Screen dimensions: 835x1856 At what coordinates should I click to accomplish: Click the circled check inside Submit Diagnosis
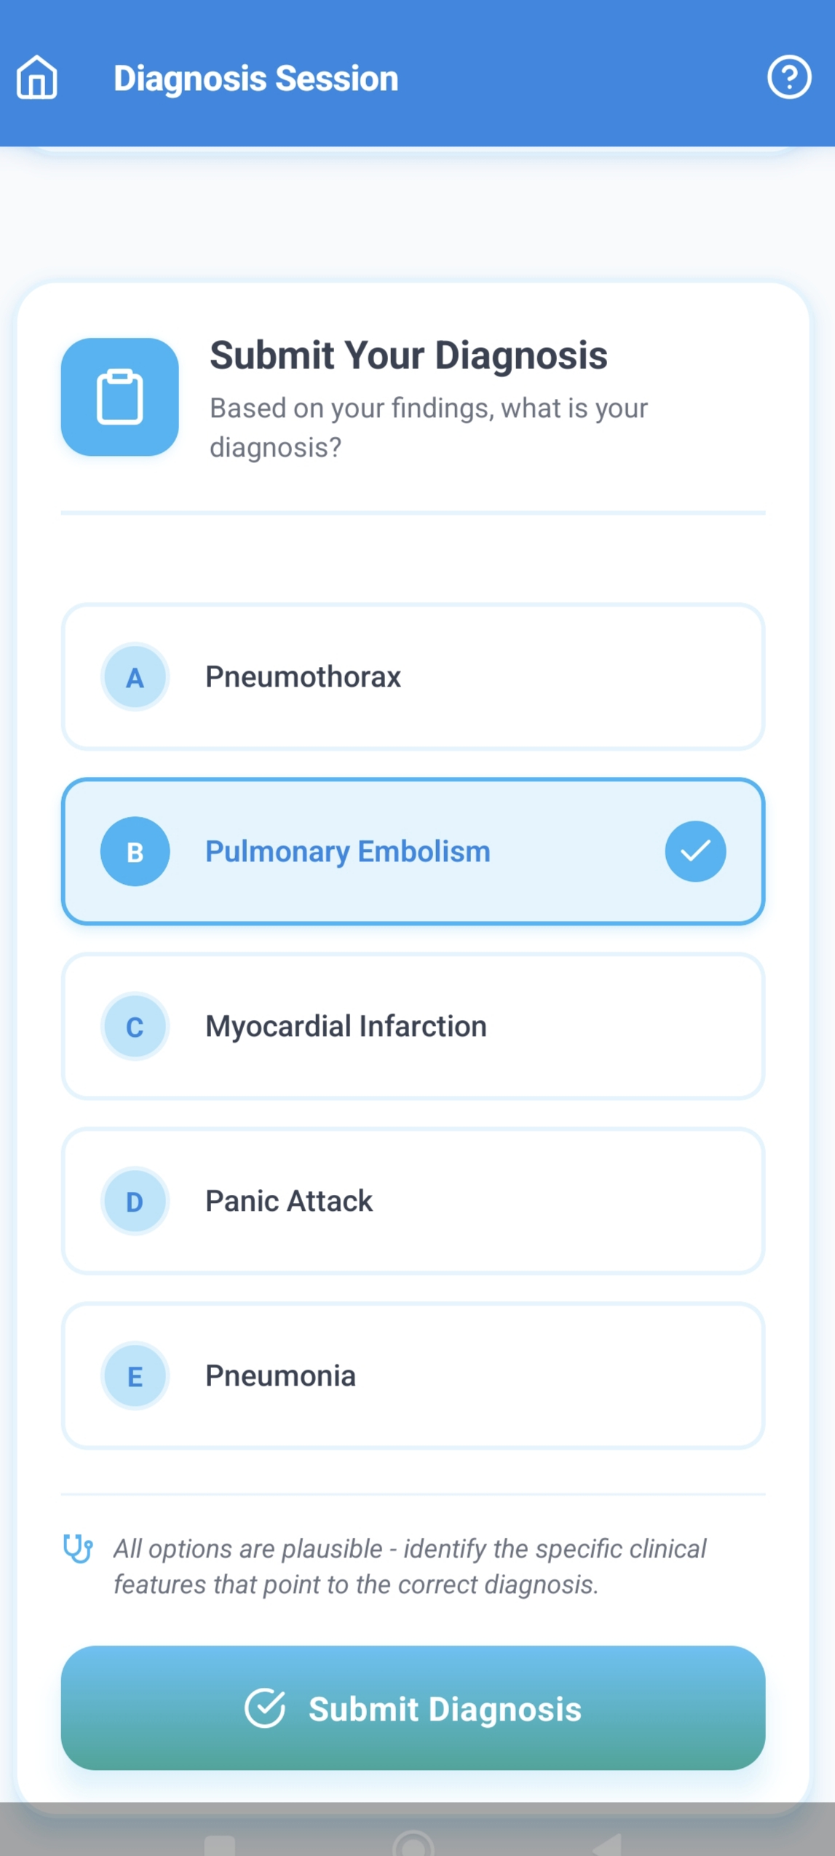(268, 1709)
